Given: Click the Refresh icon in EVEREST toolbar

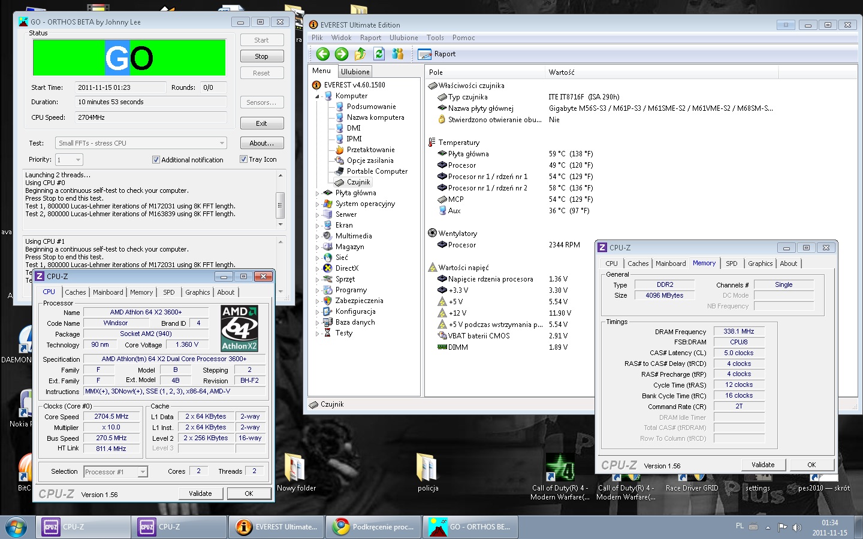Looking at the screenshot, I should [379, 54].
